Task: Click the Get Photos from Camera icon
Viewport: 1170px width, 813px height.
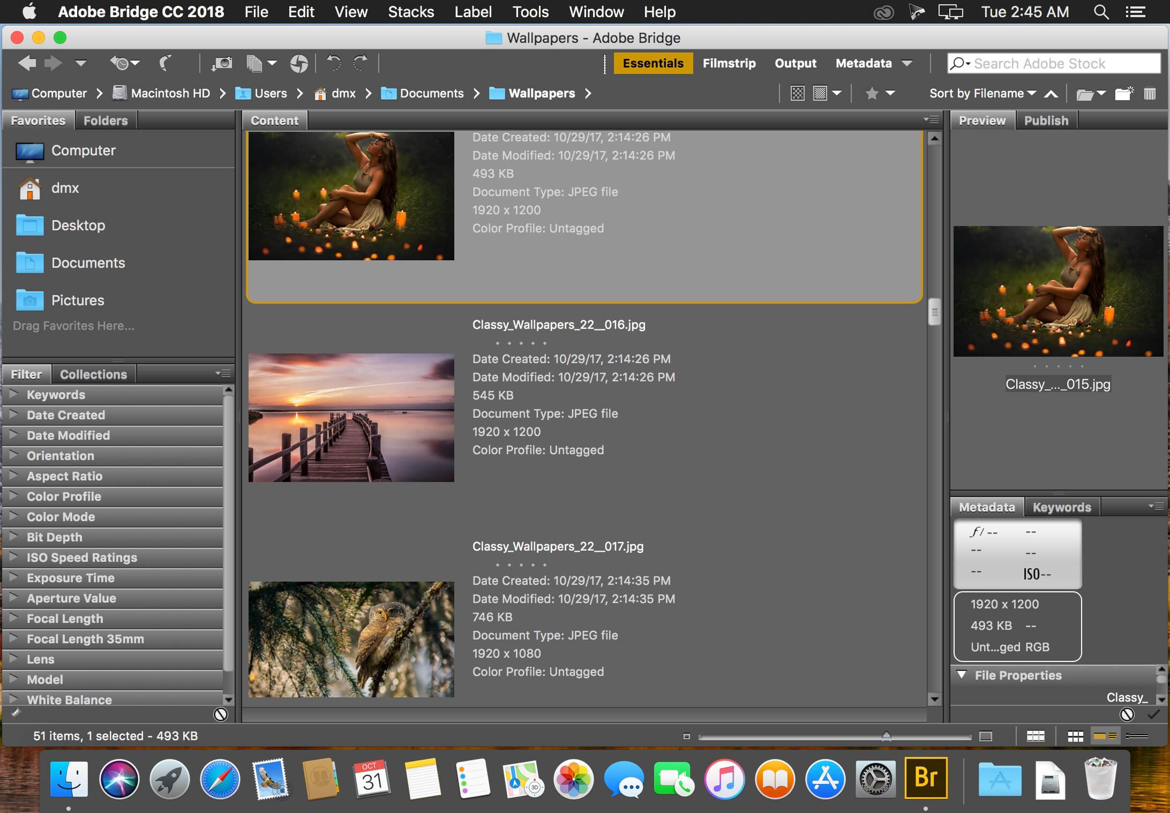Action: point(222,64)
